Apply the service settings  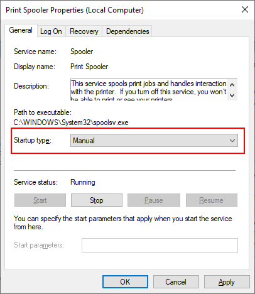[227, 282]
